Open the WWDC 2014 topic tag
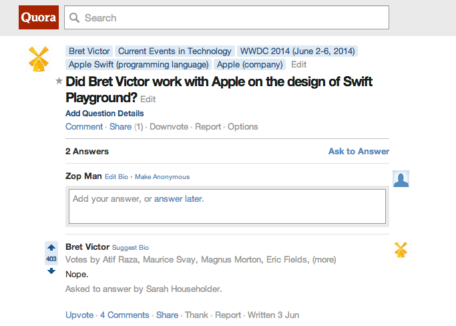Screen dimensions: 456x326 [298, 51]
